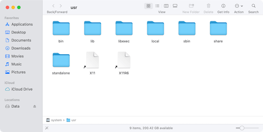The width and height of the screenshot is (263, 132).
Task: Open the Action dropdown menu
Action: (x=239, y=6)
